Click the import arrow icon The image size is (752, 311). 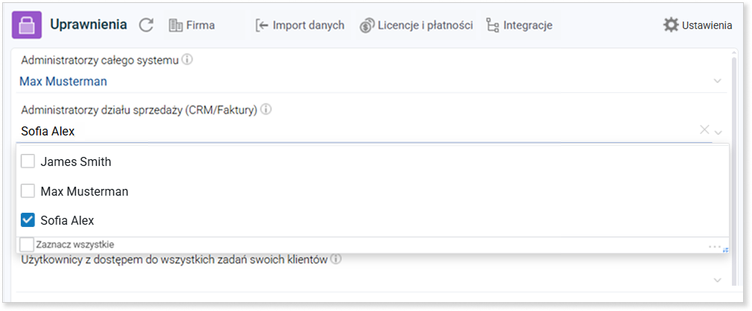tap(262, 25)
